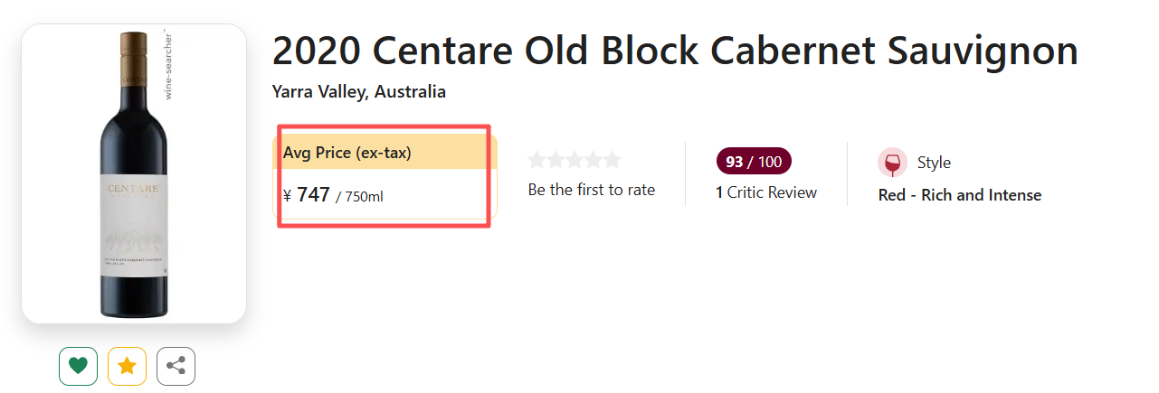Click the red wine glass Style icon

point(892,163)
